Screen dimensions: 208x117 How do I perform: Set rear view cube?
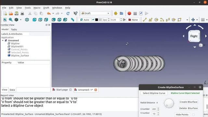(x=54, y=20)
